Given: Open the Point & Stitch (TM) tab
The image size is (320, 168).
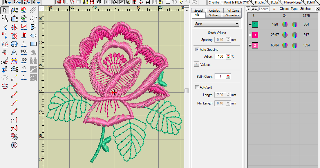Looking at the screenshot, I should 236,2.
